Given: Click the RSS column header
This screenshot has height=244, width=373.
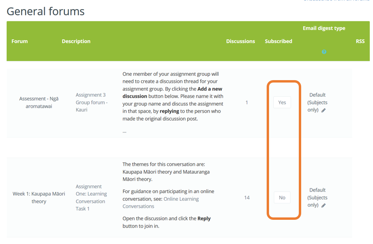Looking at the screenshot, I should point(360,41).
